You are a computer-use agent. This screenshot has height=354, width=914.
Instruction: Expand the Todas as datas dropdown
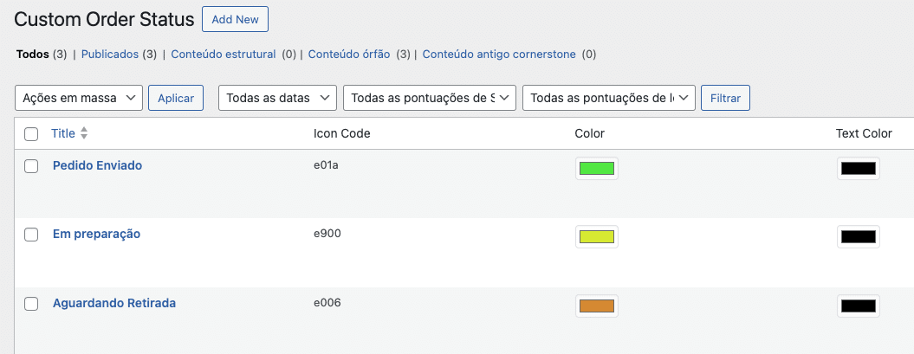pyautogui.click(x=277, y=98)
